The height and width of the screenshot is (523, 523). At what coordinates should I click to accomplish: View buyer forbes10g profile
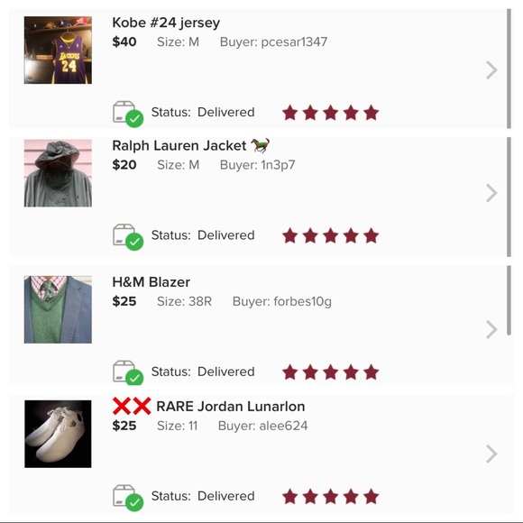pyautogui.click(x=282, y=301)
